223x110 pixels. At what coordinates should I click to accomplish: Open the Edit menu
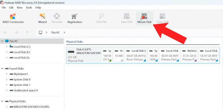click(11, 8)
